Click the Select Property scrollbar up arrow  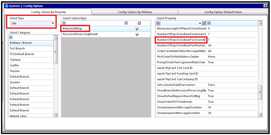[x=260, y=24]
